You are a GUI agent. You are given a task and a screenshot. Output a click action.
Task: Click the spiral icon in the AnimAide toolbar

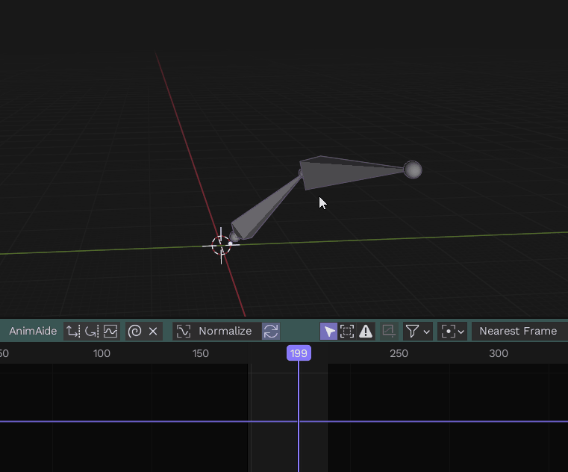(x=135, y=331)
